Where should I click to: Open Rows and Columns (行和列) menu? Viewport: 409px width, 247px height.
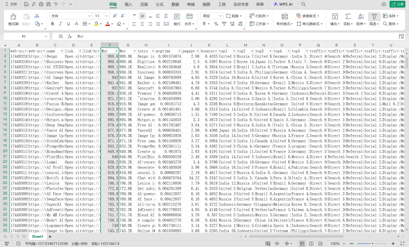coord(259,16)
